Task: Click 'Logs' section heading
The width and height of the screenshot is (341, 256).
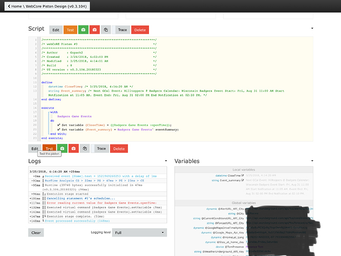Action: [35, 161]
